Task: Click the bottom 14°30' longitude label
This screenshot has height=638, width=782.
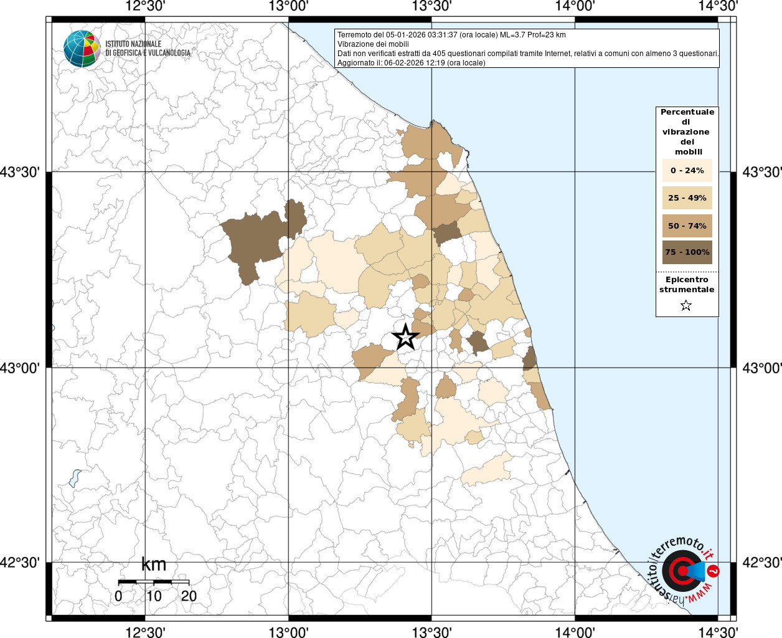Action: 718,632
